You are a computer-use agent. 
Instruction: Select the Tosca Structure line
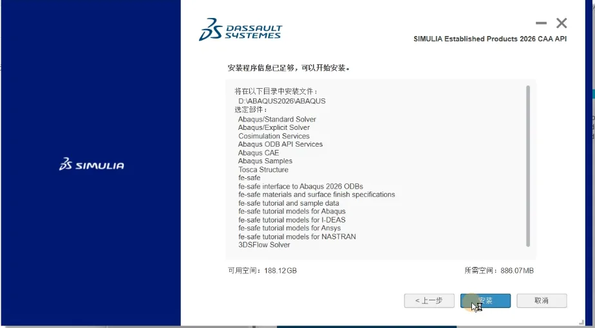tap(263, 170)
